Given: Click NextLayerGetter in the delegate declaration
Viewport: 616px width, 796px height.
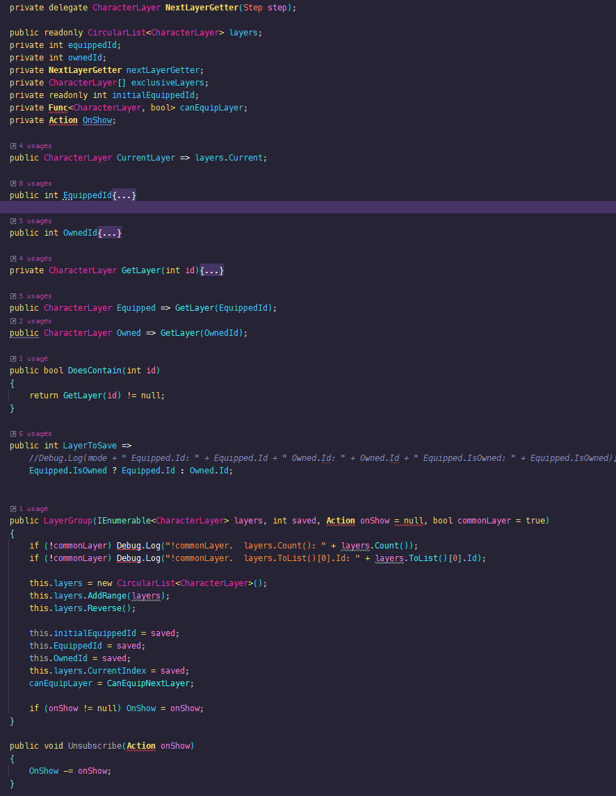Looking at the screenshot, I should click(x=202, y=8).
